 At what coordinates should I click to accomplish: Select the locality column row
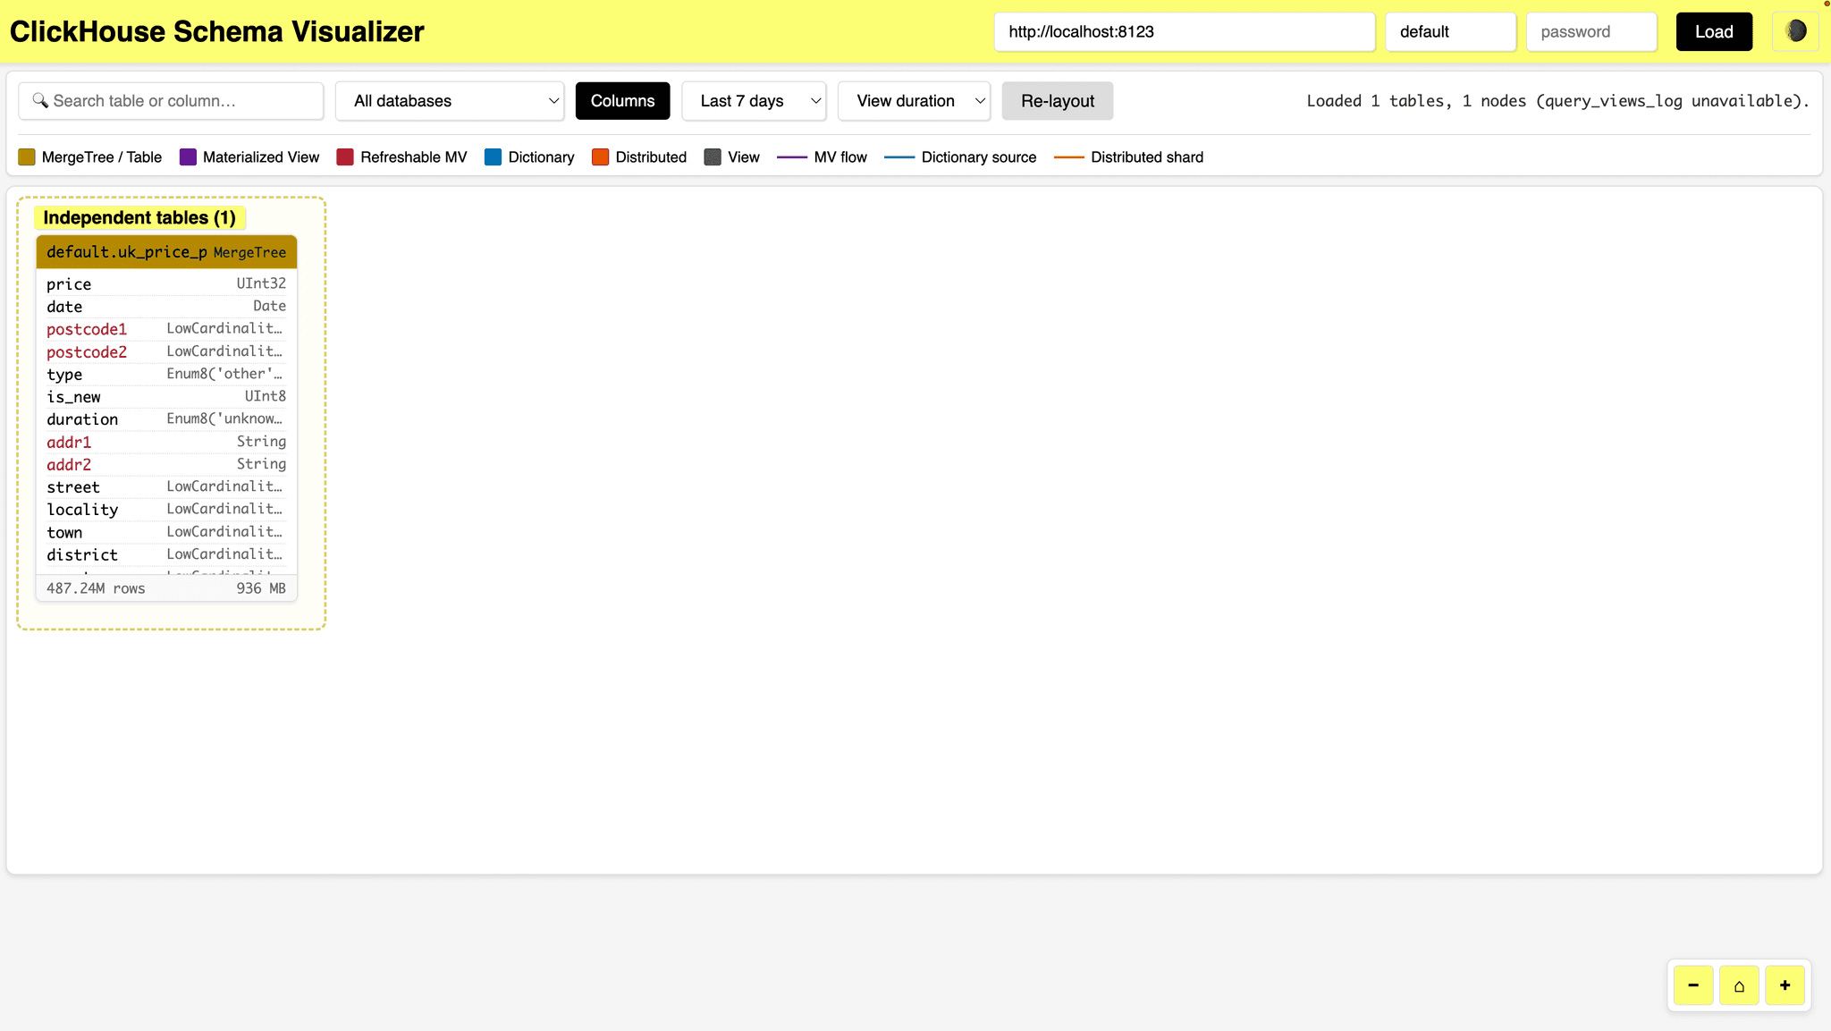tap(166, 510)
